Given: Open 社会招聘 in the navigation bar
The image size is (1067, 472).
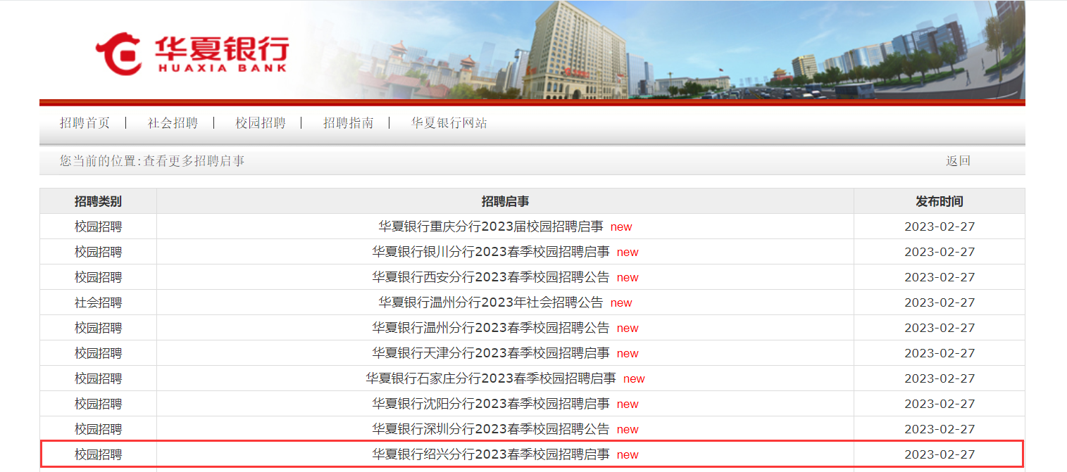Looking at the screenshot, I should tap(173, 123).
